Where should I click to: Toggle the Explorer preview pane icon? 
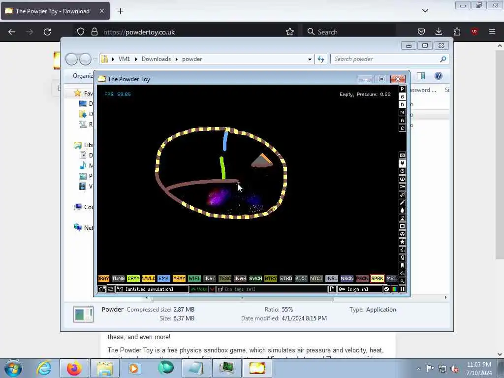point(421,76)
